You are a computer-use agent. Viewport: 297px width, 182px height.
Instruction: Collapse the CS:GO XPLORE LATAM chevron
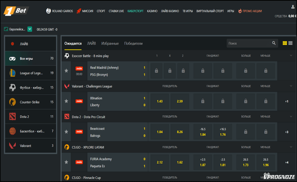291,147
